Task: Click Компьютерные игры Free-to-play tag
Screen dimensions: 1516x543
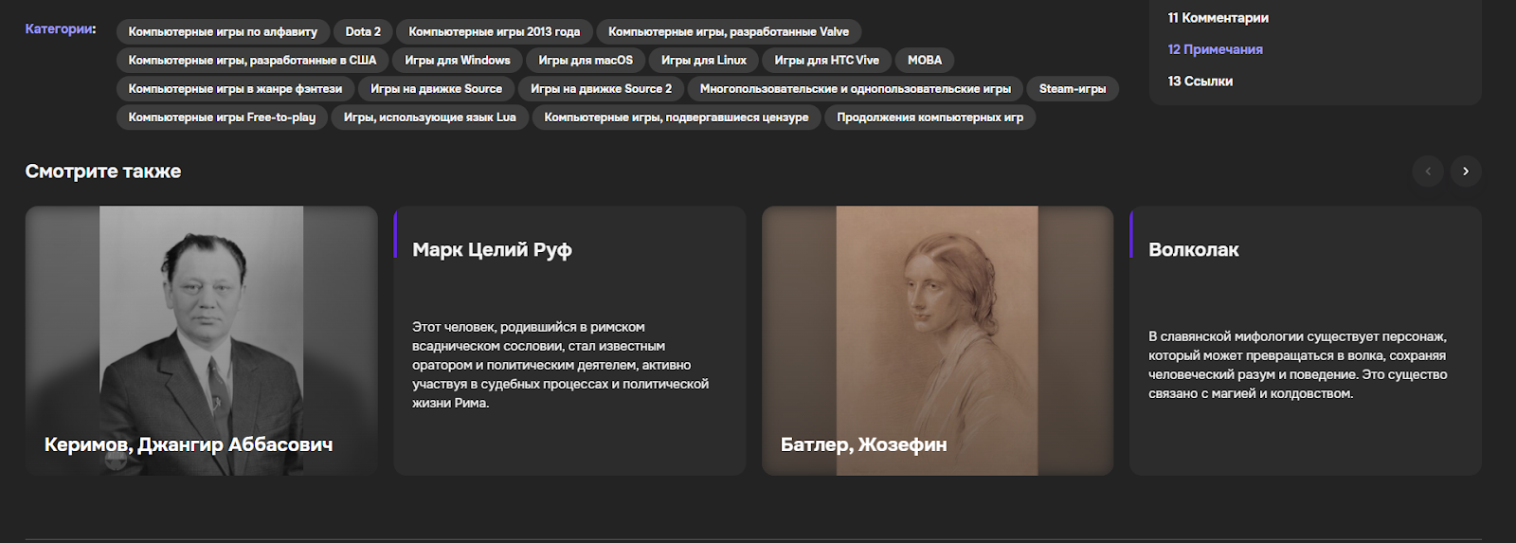Action: coord(222,118)
